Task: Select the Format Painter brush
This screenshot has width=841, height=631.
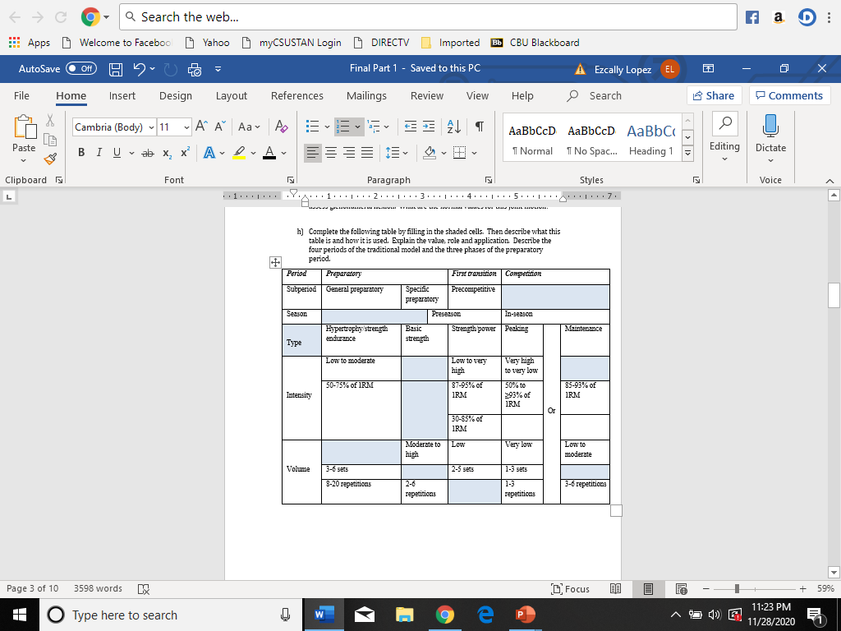Action: click(50, 159)
